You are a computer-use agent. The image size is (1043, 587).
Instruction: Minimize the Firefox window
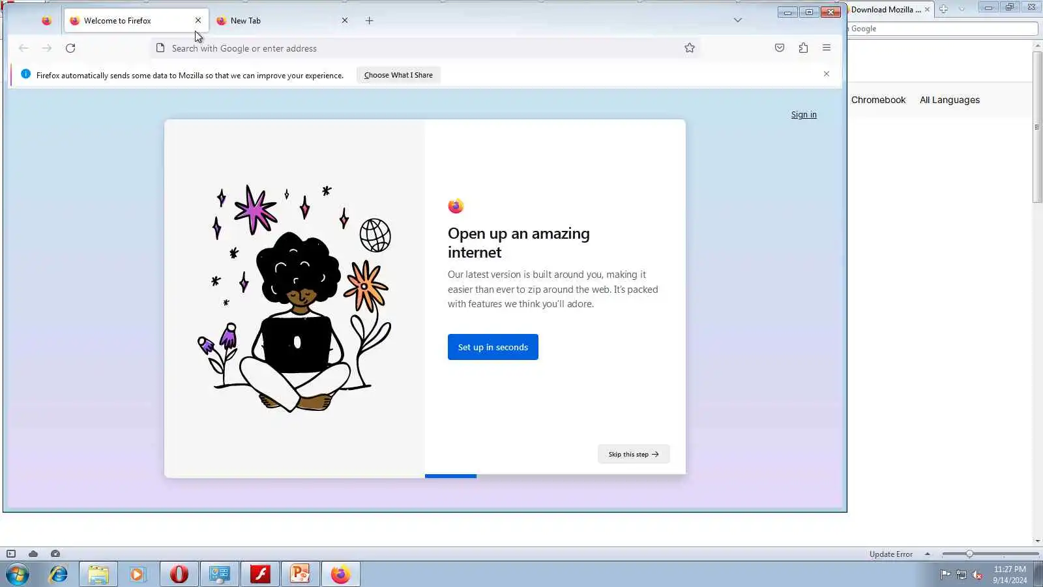coord(787,12)
